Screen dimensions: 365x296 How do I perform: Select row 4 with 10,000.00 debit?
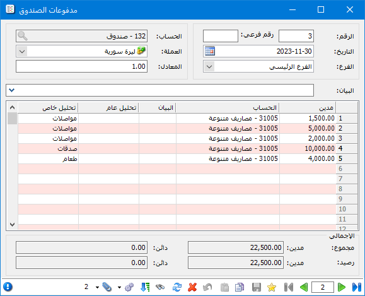pyautogui.click(x=188, y=148)
